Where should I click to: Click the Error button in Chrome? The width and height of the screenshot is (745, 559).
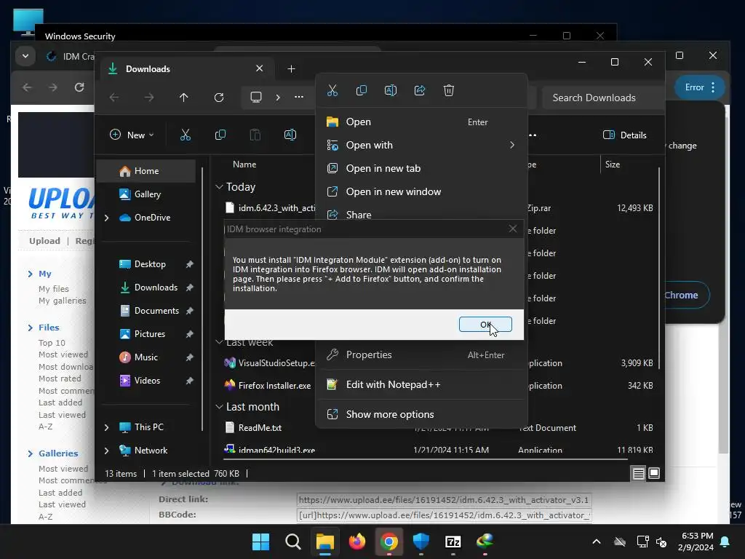click(x=700, y=87)
